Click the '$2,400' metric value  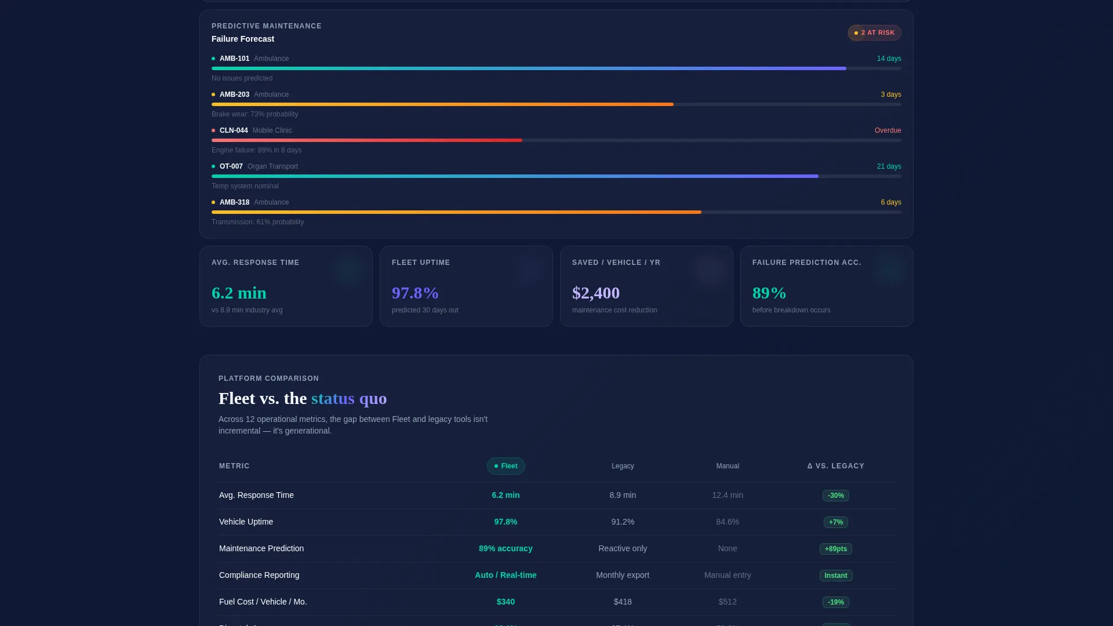point(596,293)
